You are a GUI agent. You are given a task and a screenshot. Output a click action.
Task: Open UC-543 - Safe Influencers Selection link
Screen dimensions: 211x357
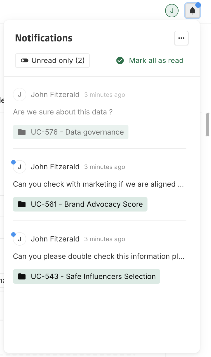(x=93, y=276)
